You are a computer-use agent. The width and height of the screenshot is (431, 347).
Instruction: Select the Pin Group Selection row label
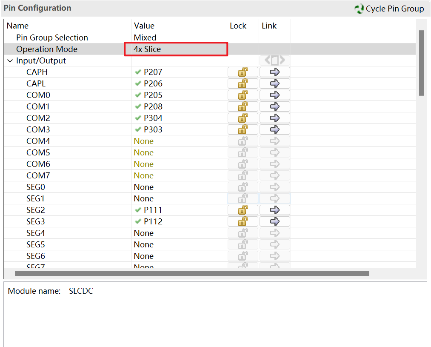pos(52,37)
